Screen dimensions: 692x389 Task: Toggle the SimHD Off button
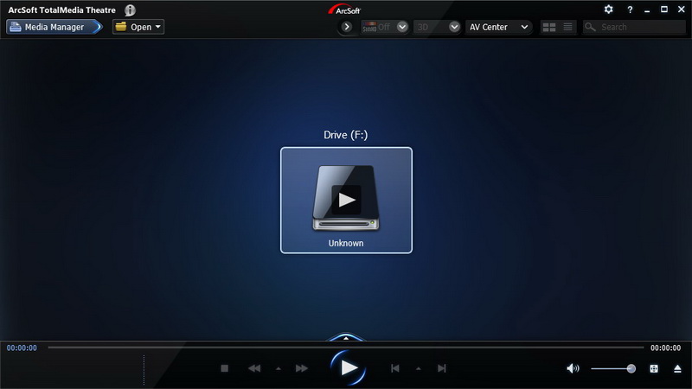point(377,27)
